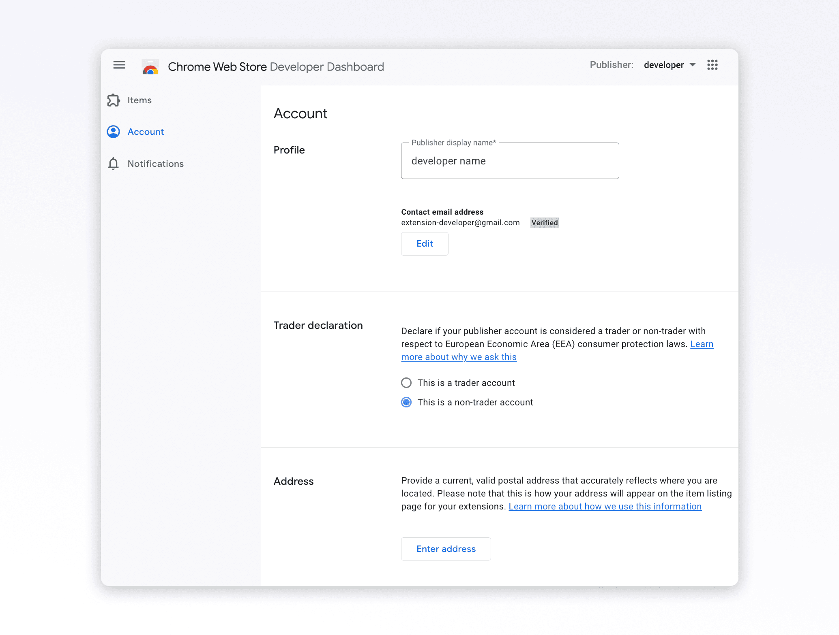Open Notifications in the sidebar
This screenshot has height=635, width=839.
156,164
